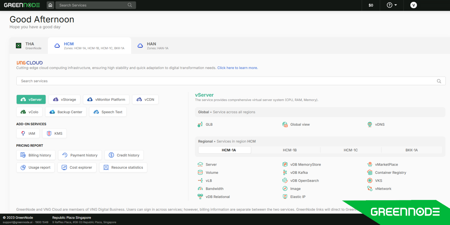
Task: Open the Cost explorer chart icon
Action: (64, 168)
